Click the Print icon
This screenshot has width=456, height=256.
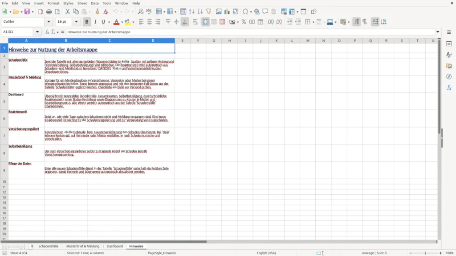pyautogui.click(x=49, y=12)
